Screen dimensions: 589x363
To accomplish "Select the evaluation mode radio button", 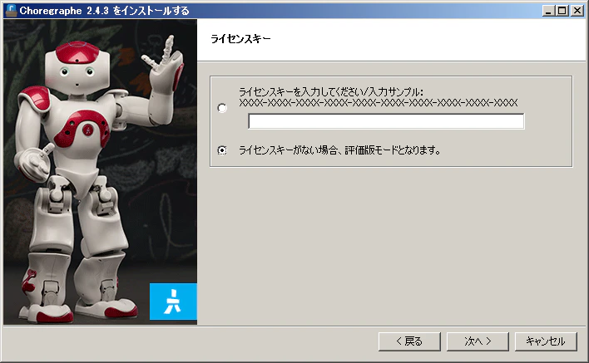I will point(222,150).
